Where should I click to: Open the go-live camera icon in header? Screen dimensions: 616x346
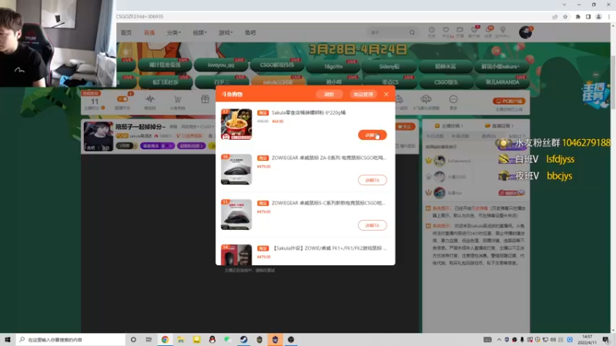point(460,32)
